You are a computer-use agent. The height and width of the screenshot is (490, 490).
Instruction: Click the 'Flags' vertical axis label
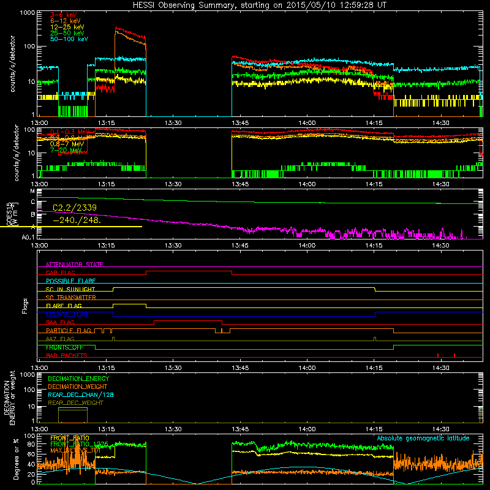[x=25, y=306]
